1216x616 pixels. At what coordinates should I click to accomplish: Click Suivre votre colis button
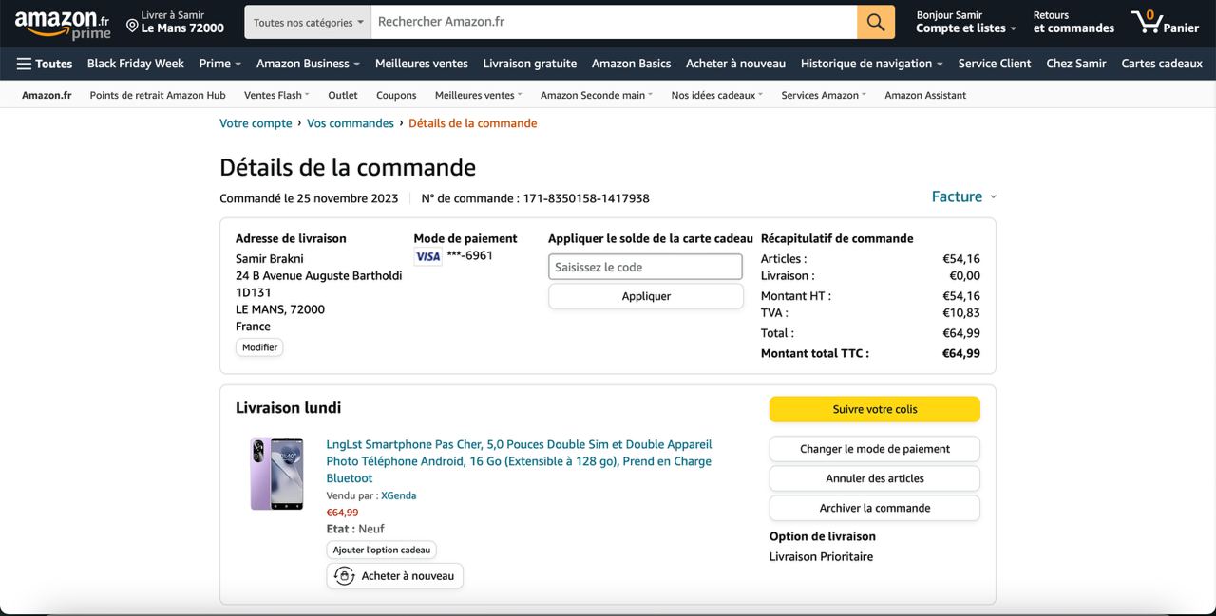[874, 409]
